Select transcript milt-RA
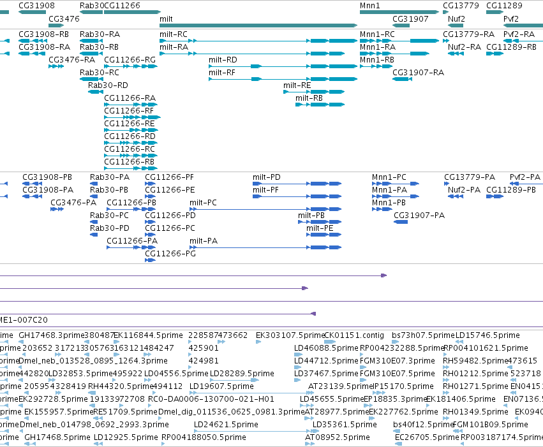The height and width of the screenshot is (447, 543). coord(252,54)
